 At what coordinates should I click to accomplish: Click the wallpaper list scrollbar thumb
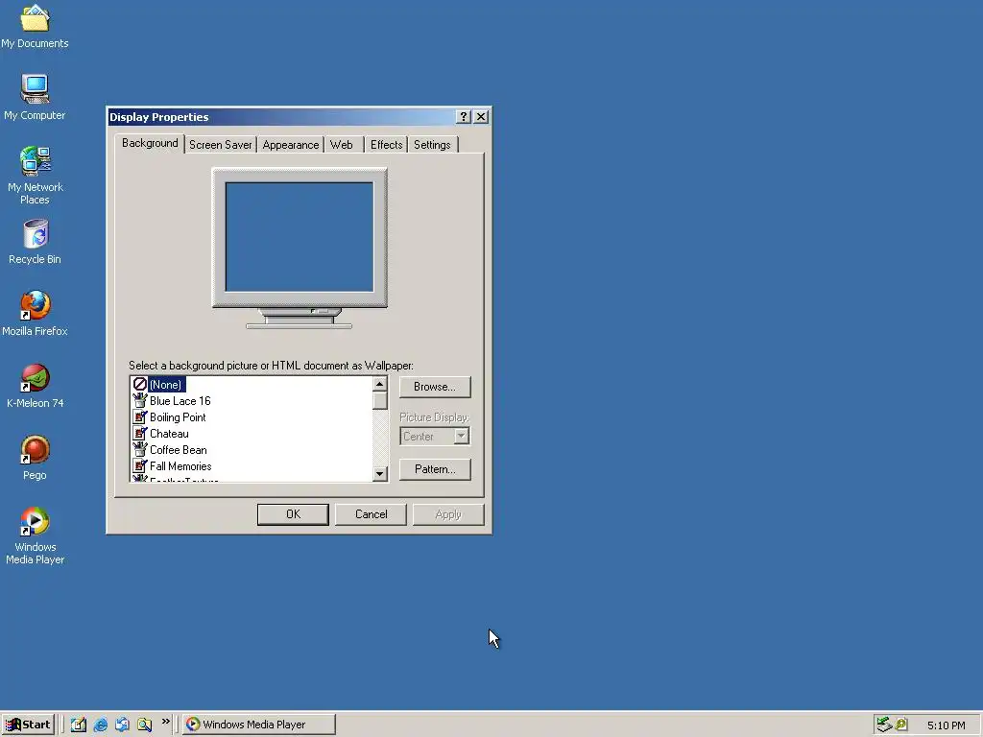pos(380,400)
